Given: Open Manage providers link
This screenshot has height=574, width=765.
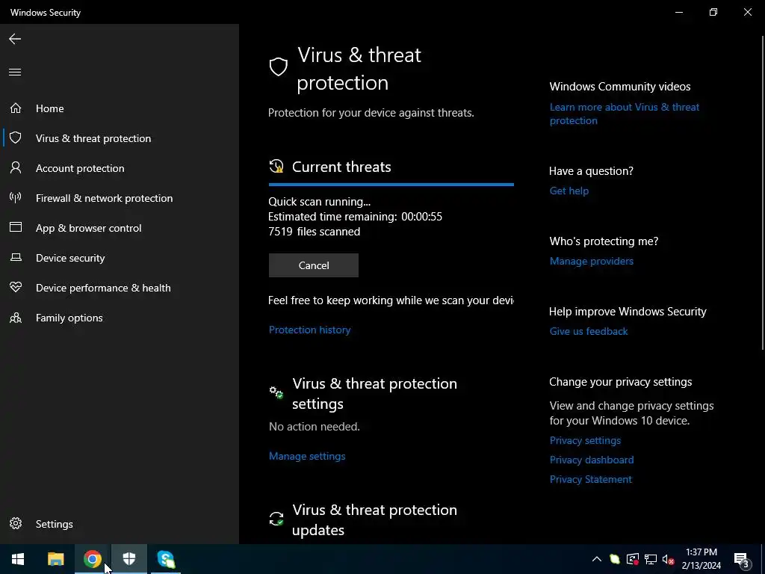Looking at the screenshot, I should pos(592,261).
